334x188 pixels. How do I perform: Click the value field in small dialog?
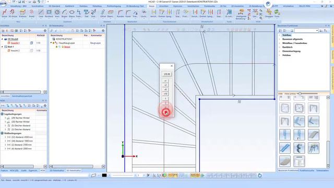167,74
